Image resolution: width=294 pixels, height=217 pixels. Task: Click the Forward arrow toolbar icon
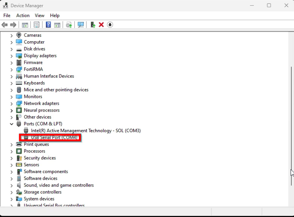tap(13, 25)
